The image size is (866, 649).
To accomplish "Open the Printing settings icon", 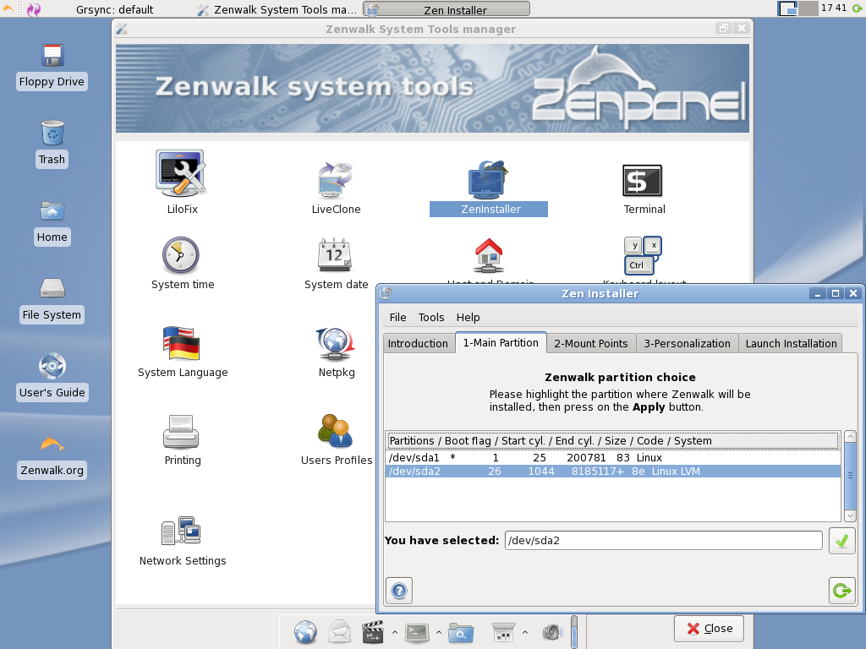I will (181, 431).
